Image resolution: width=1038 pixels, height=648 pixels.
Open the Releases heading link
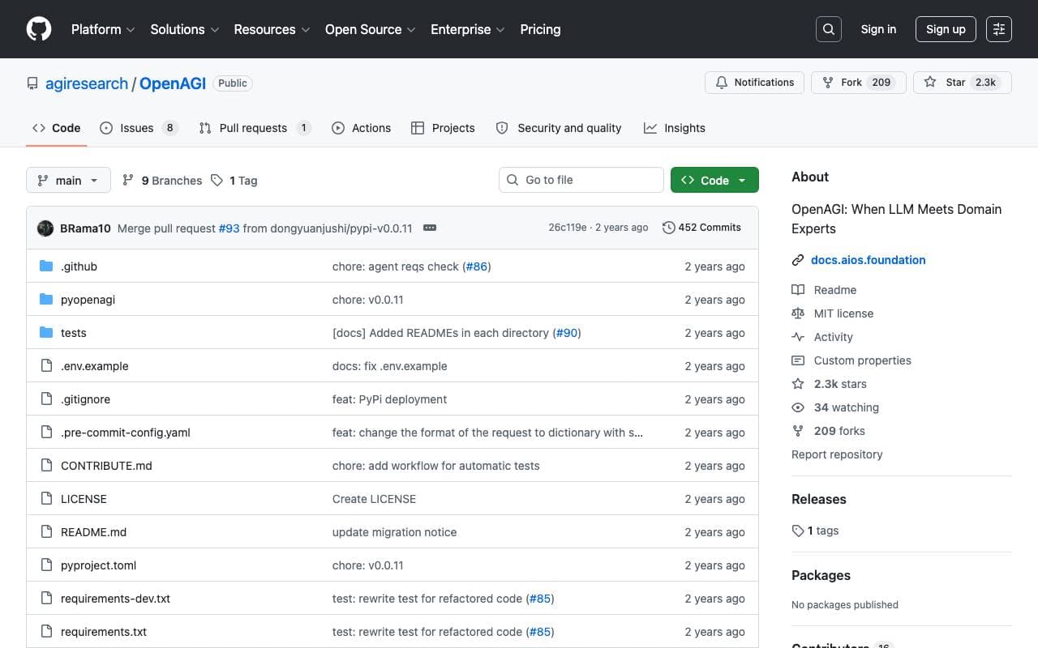[819, 499]
